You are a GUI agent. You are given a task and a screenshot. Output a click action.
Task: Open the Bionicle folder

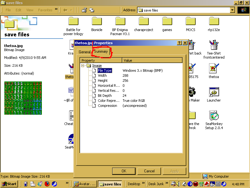pos(97,24)
